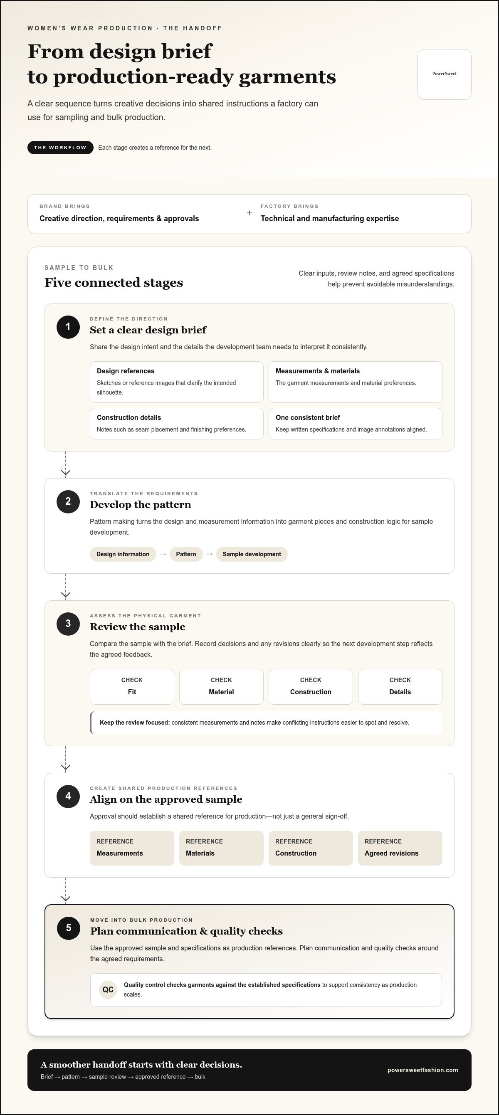Select THE WORKFLOW pill label

tap(60, 148)
